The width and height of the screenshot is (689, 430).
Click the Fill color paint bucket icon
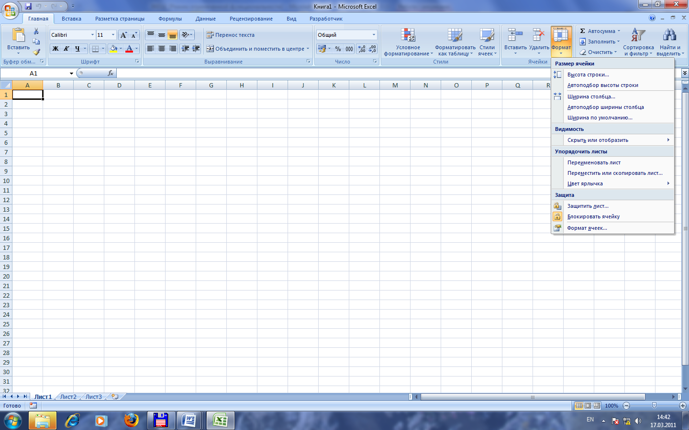click(113, 49)
